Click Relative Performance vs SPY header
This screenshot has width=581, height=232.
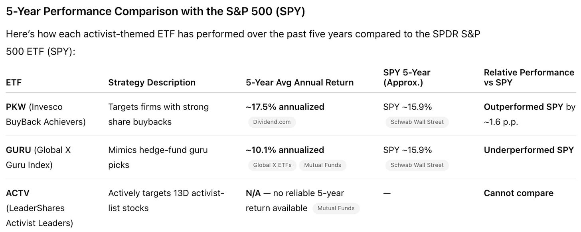click(x=529, y=78)
